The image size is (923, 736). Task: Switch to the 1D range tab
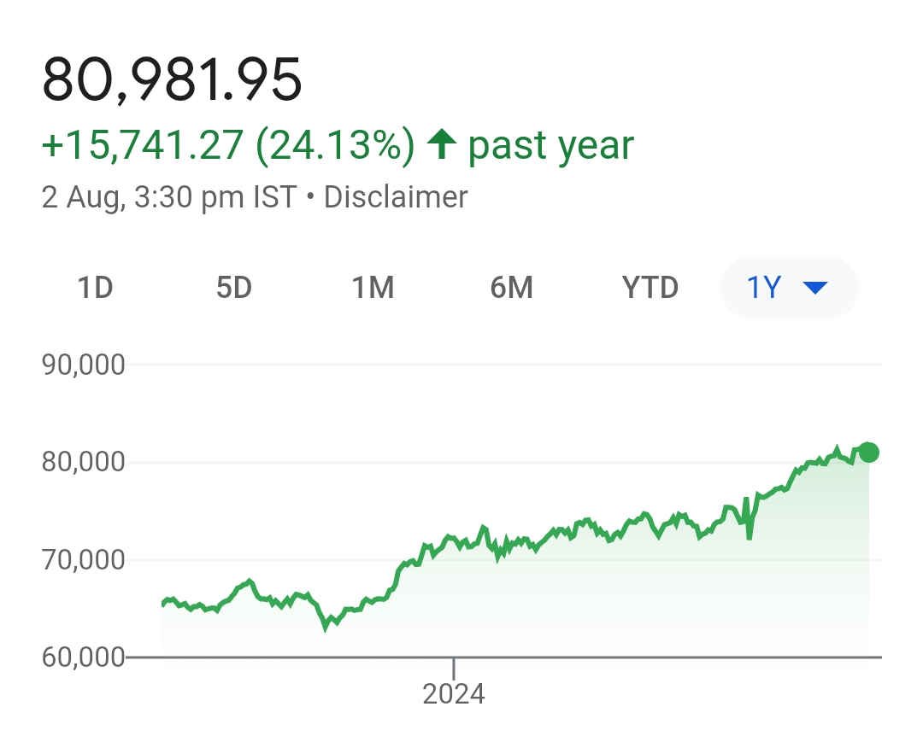coord(95,289)
